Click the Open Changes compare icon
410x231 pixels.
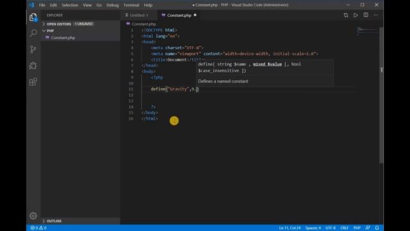pyautogui.click(x=346, y=15)
